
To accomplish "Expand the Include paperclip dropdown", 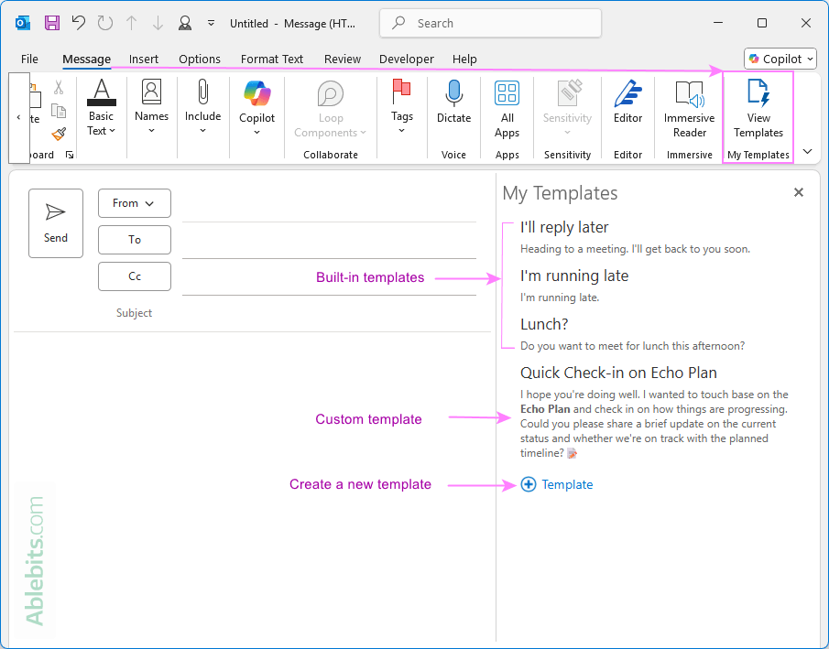I will pos(202,107).
